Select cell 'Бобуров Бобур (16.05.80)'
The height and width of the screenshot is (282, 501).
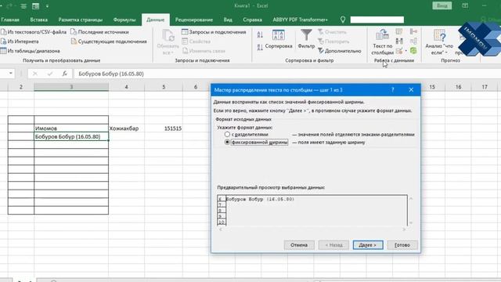point(71,136)
